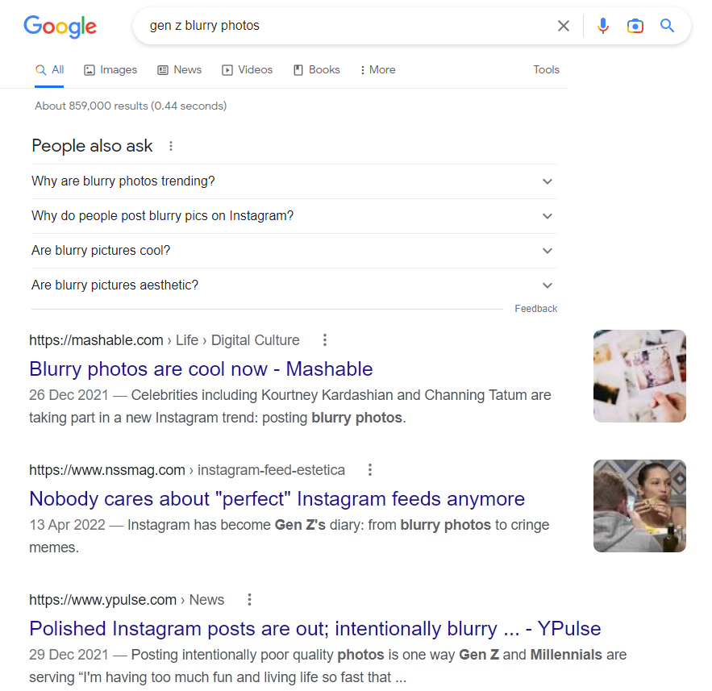Image resolution: width=712 pixels, height=691 pixels.
Task: Switch to the Images tab
Action: pyautogui.click(x=110, y=70)
